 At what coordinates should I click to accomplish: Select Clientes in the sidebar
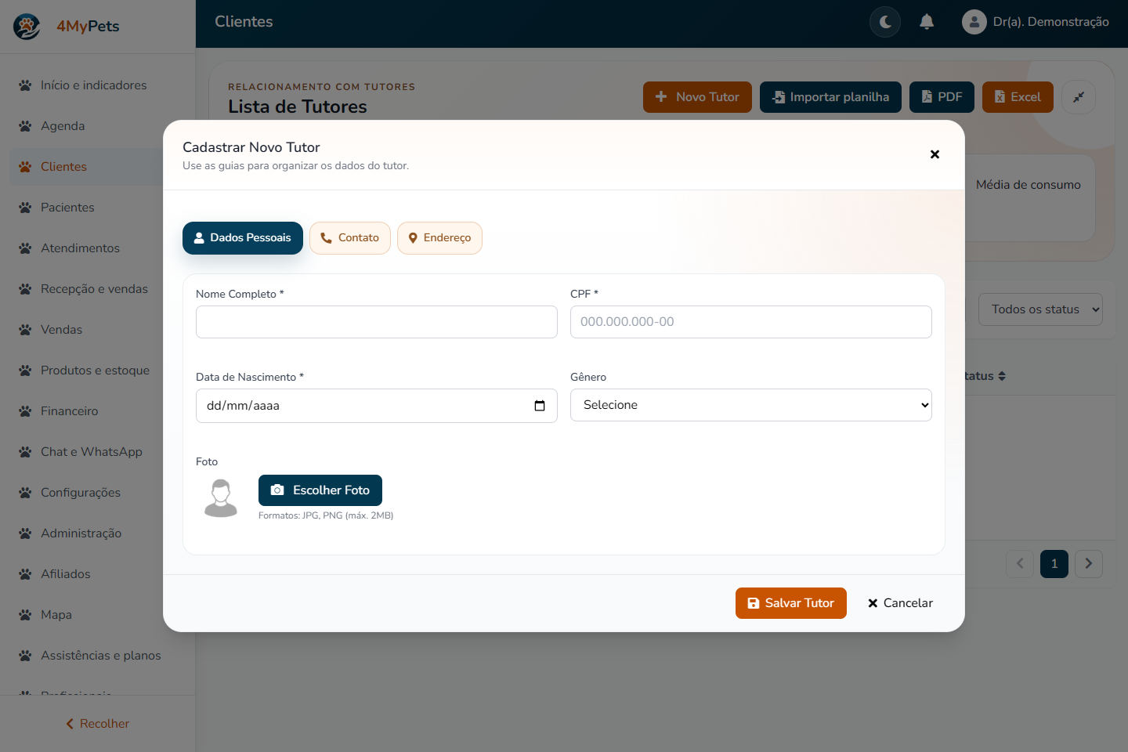(x=97, y=167)
